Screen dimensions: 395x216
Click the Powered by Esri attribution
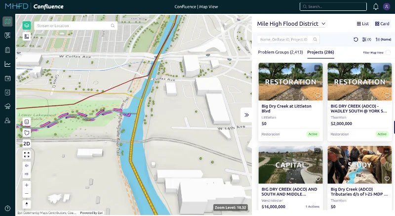point(91,213)
